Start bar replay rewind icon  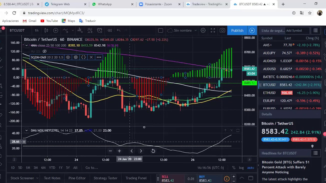click(110, 30)
